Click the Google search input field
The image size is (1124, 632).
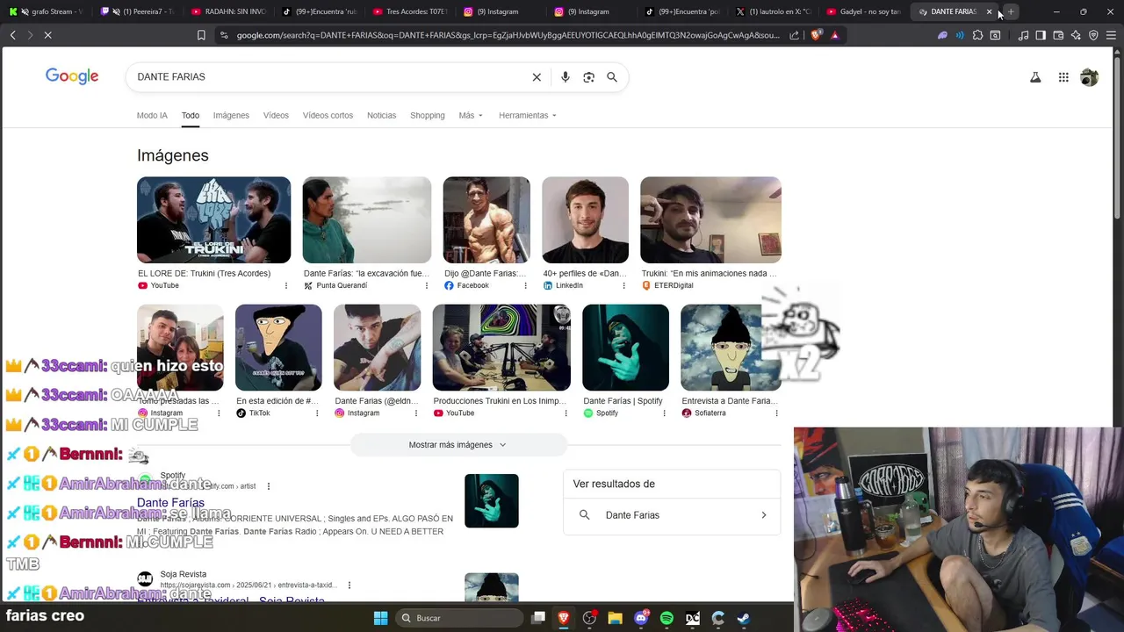(329, 77)
